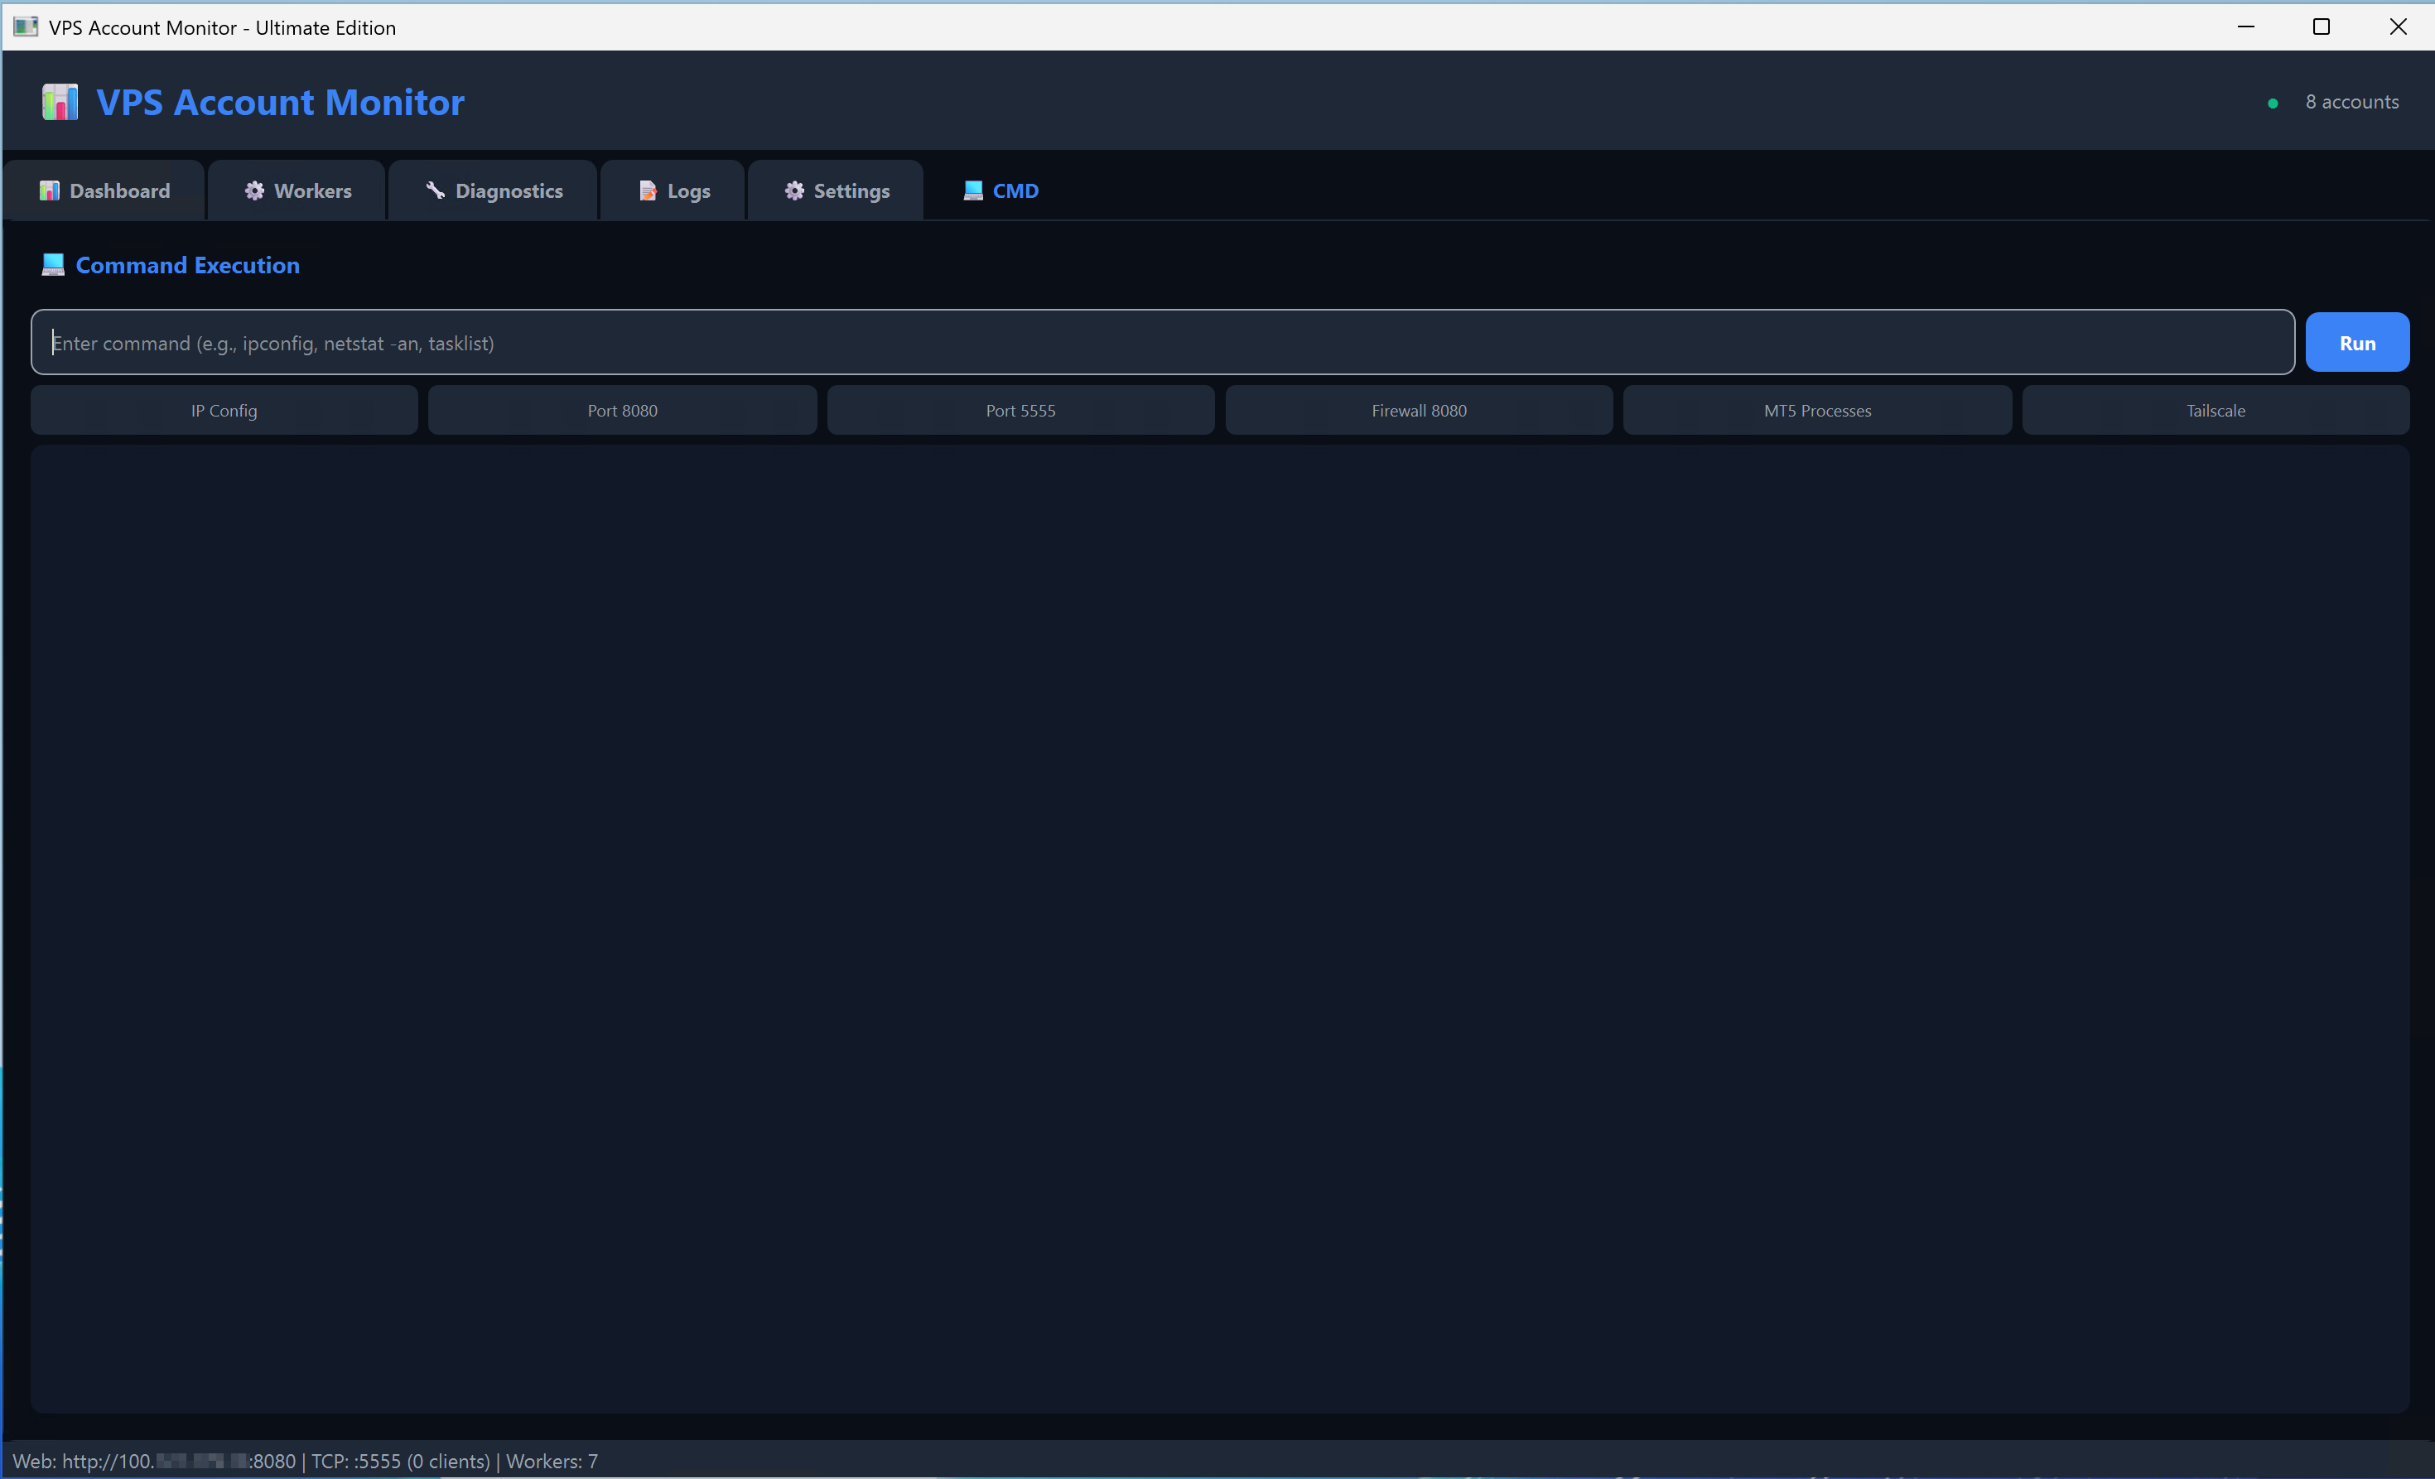The height and width of the screenshot is (1479, 2435).
Task: Toggle the Firewall 8080 quick check
Action: pos(1418,410)
